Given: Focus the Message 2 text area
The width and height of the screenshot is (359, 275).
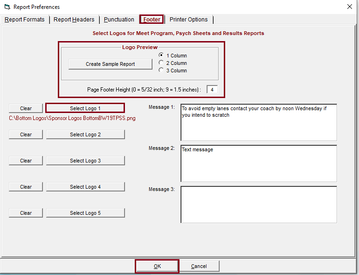Looking at the screenshot, I should pos(258,163).
